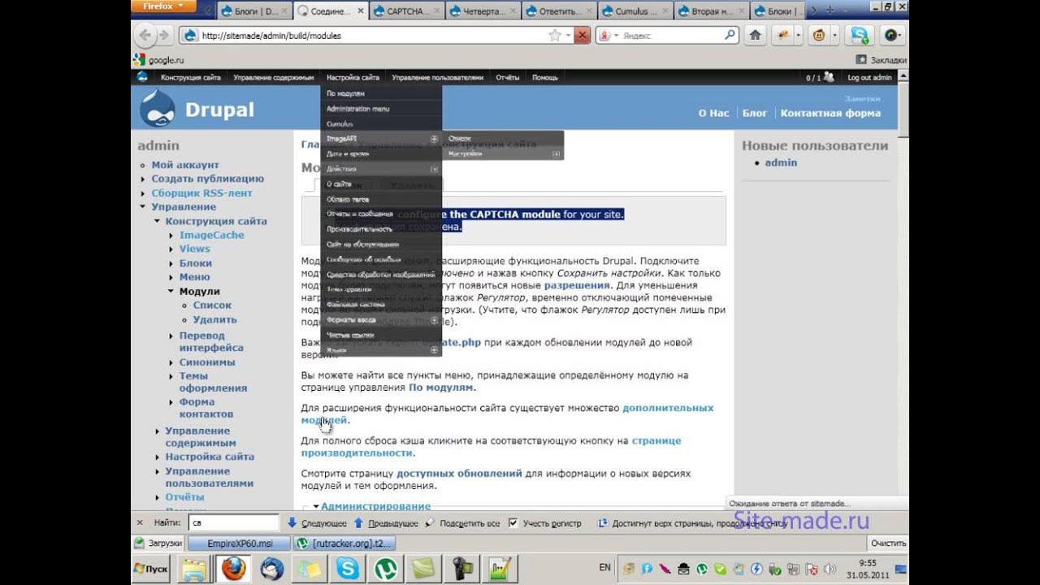
Task: Open the google.ru bookmark
Action: (160, 59)
